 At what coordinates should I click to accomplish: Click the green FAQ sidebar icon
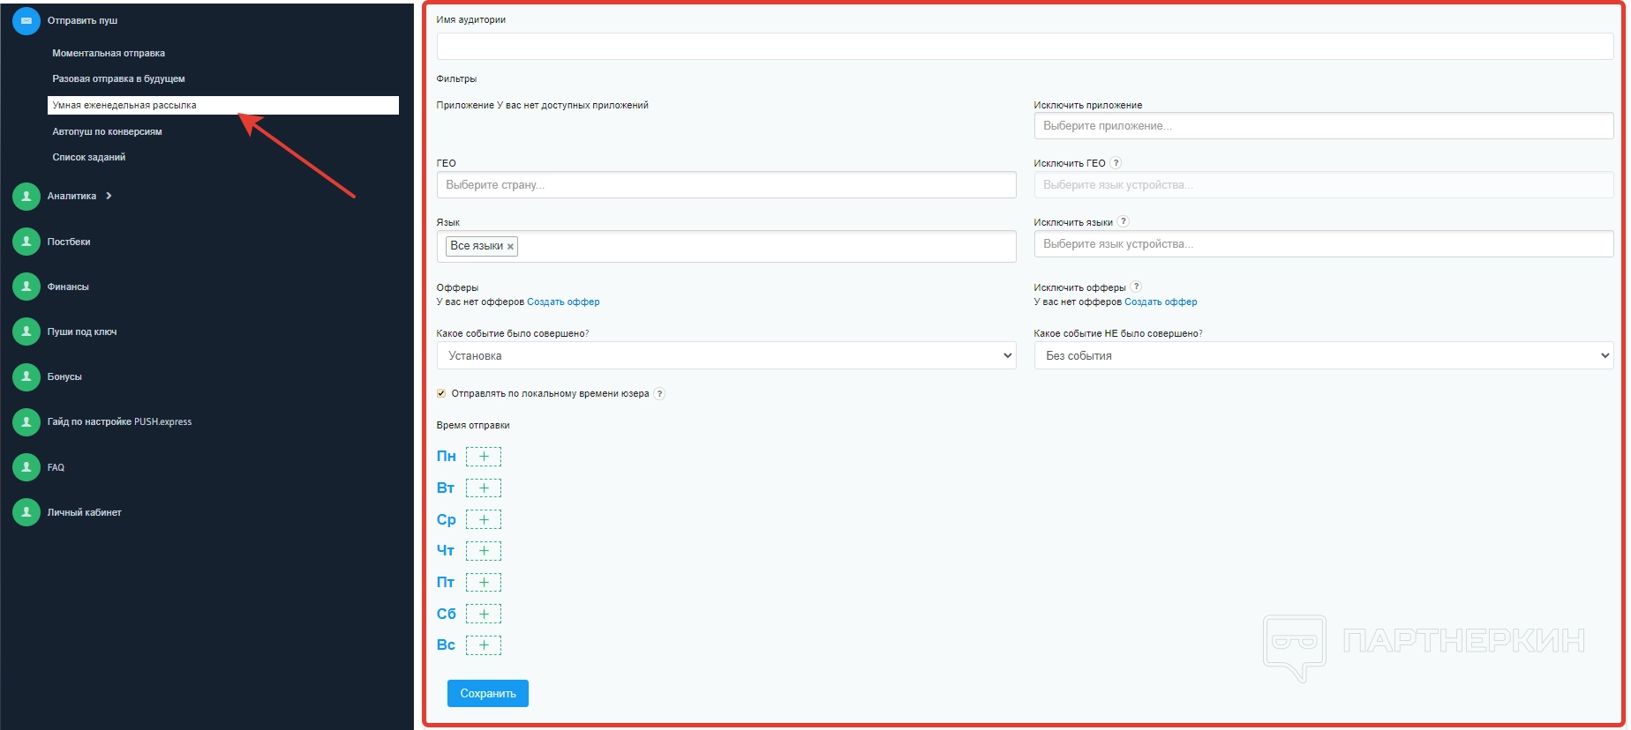tap(26, 467)
